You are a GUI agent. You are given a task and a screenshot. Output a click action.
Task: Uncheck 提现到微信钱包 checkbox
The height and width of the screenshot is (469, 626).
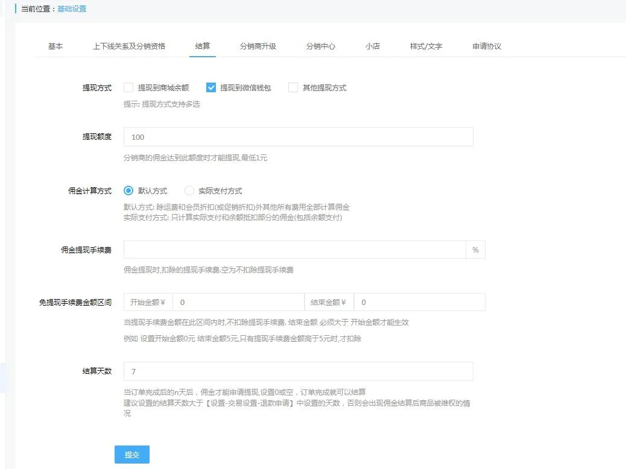tap(211, 87)
